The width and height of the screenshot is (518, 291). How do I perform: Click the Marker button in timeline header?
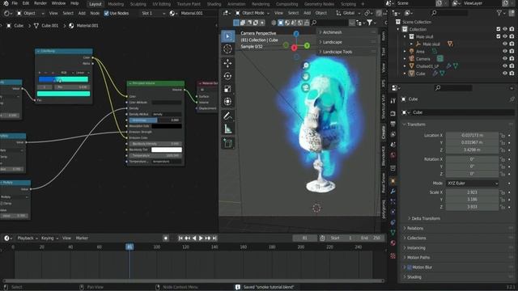click(82, 238)
